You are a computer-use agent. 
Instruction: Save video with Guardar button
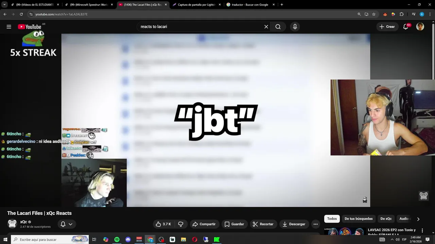click(x=234, y=224)
